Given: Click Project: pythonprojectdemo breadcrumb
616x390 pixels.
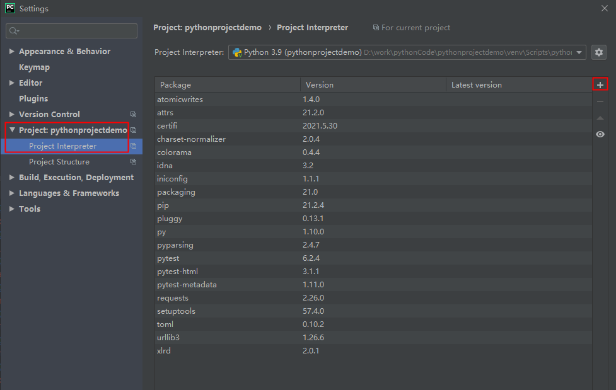Looking at the screenshot, I should (207, 28).
